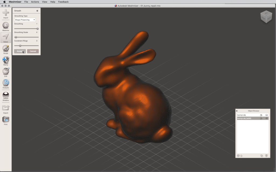Delete object with trash icon in Object Browser
Image resolution: width=276 pixels, height=172 pixels.
tap(266, 156)
